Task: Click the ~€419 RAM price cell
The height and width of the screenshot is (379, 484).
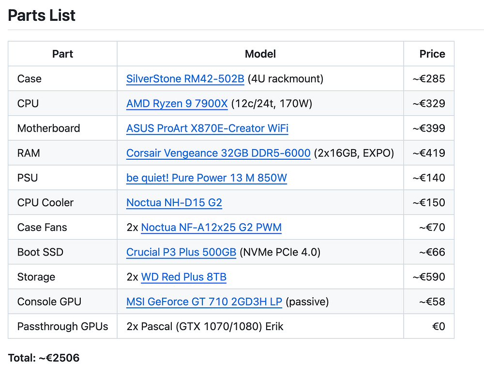Action: (428, 153)
